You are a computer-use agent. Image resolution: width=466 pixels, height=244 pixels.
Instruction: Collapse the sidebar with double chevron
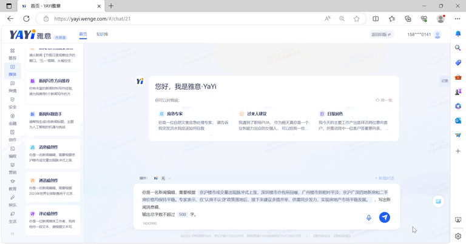pyautogui.click(x=13, y=233)
